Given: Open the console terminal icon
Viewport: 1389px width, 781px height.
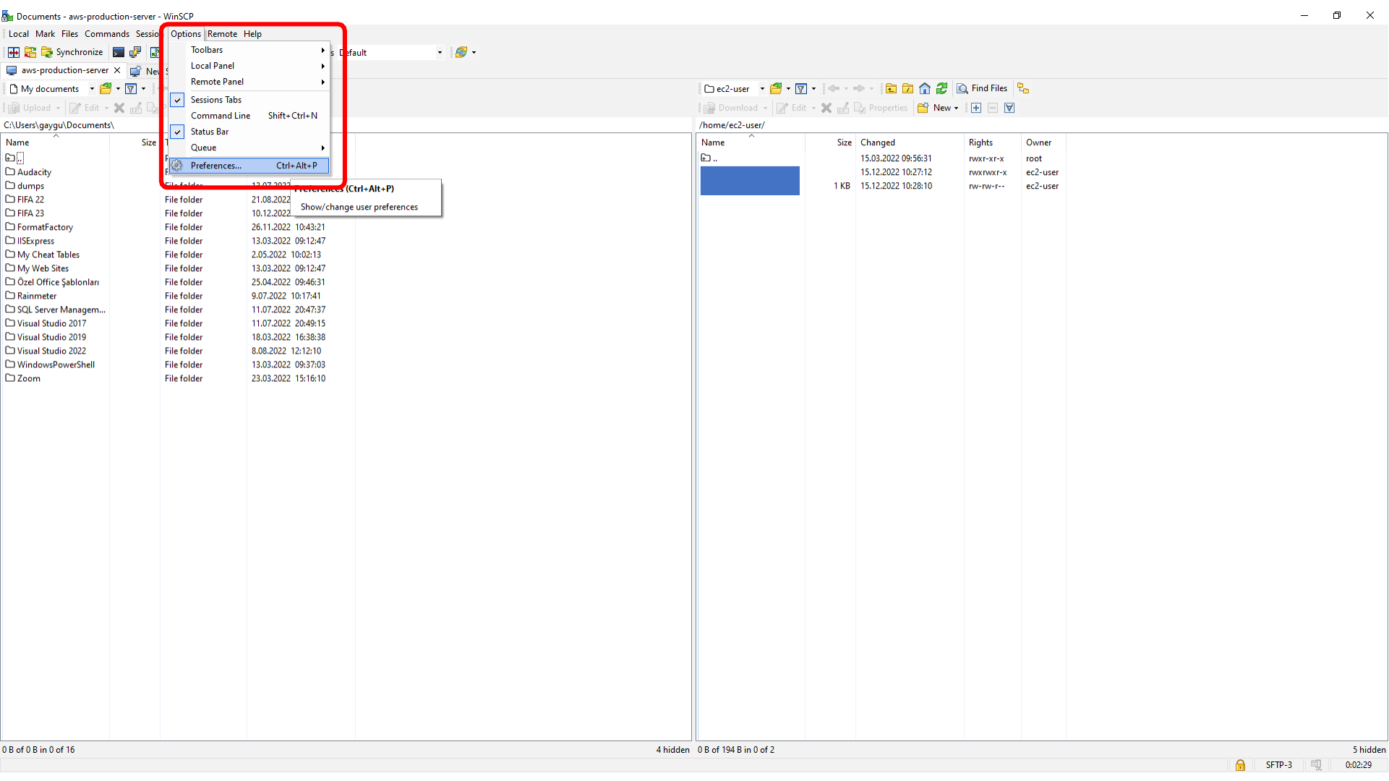Looking at the screenshot, I should point(119,52).
